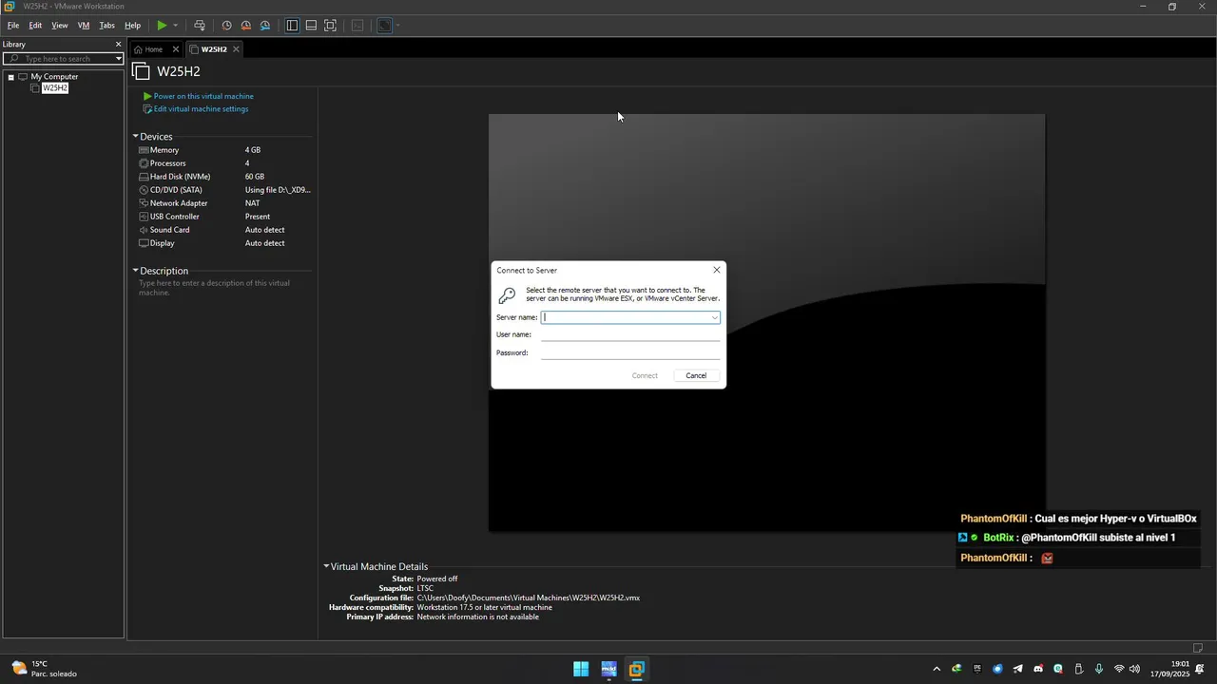This screenshot has width=1217, height=684.
Task: Open the VM menu
Action: [84, 26]
